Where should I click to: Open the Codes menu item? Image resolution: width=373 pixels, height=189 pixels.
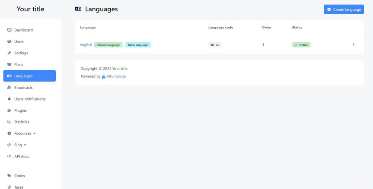tap(19, 176)
